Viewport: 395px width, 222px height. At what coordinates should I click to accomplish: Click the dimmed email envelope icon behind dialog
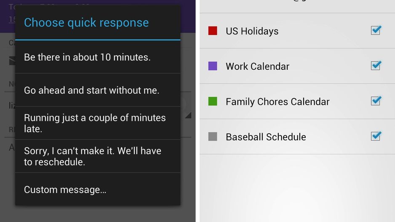click(x=12, y=61)
